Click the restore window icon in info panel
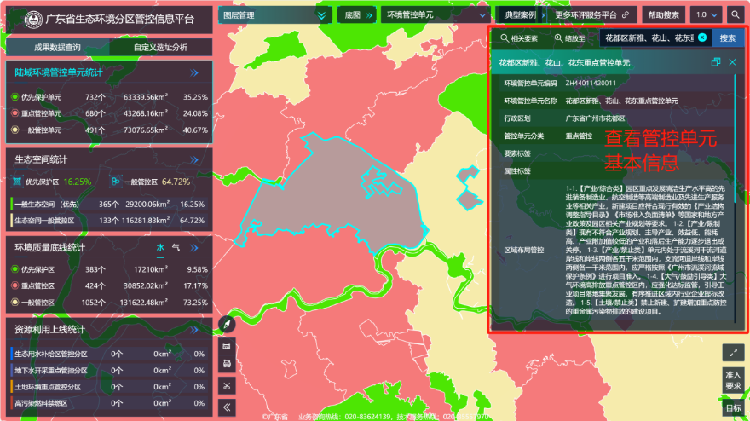The image size is (750, 421). tap(716, 62)
